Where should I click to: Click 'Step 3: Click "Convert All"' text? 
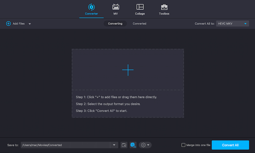[x=101, y=111]
